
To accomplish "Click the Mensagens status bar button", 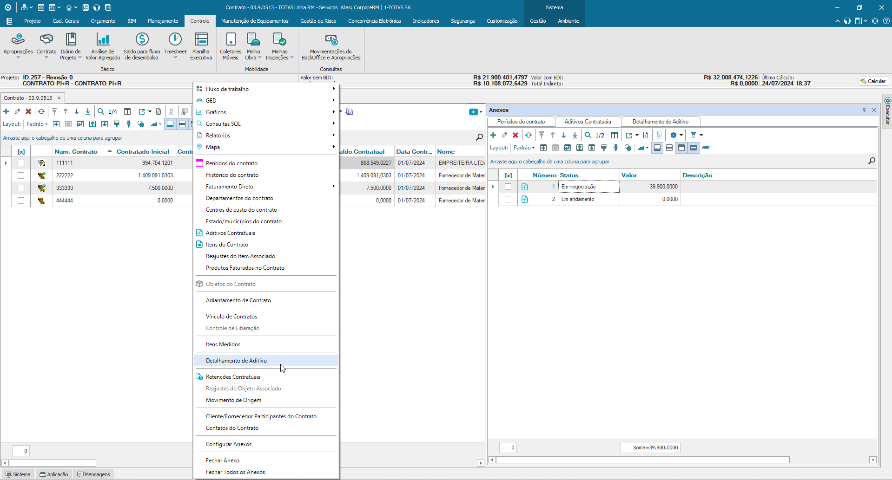I will [94, 474].
